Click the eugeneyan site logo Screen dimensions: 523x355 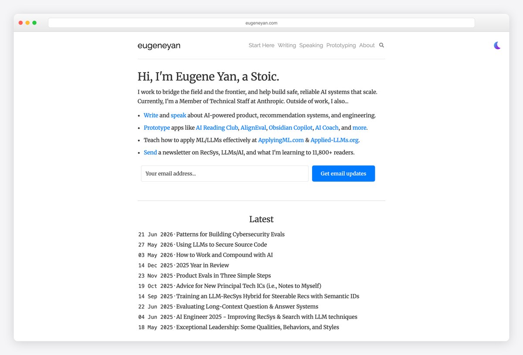(x=159, y=46)
